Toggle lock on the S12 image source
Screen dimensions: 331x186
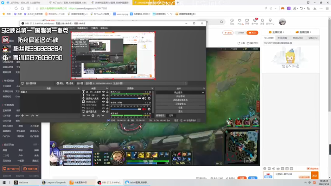click(x=108, y=102)
